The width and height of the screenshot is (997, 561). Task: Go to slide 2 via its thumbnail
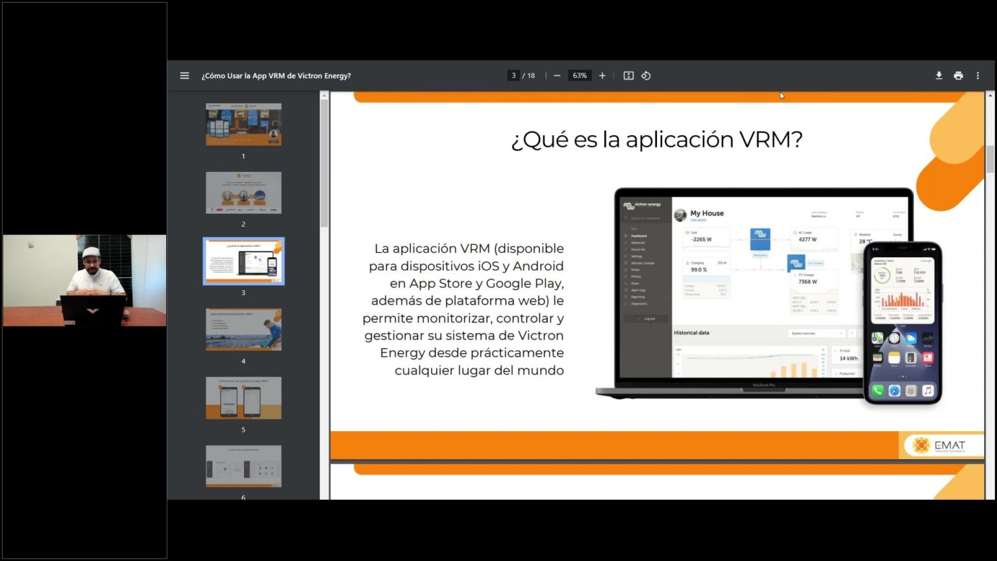[x=243, y=192]
